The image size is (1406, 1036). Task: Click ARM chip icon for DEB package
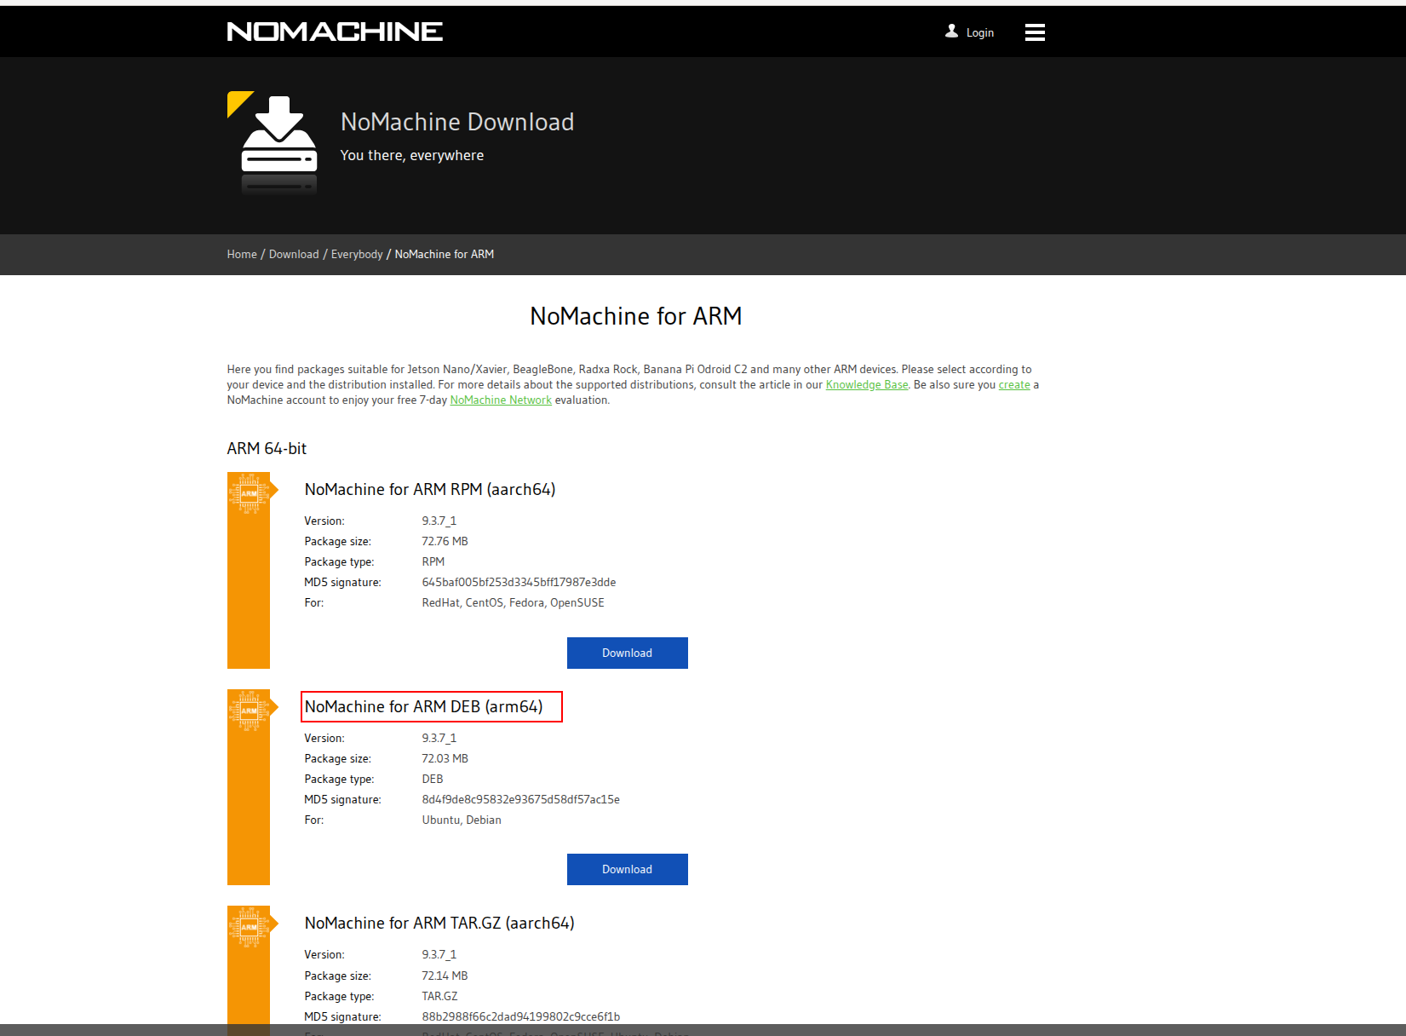click(x=250, y=711)
